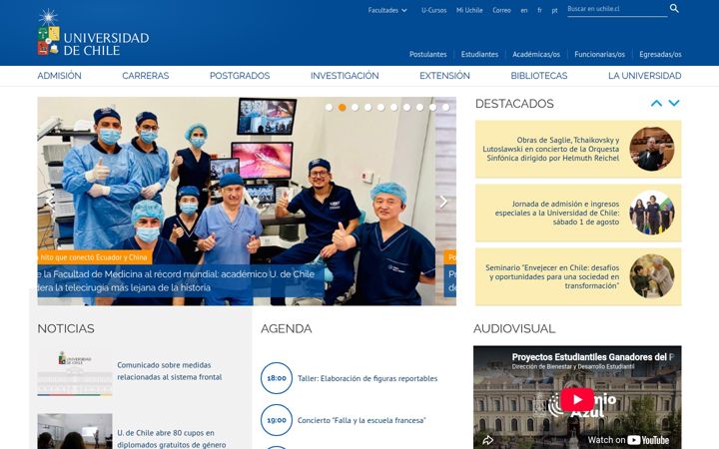The width and height of the screenshot is (719, 449).
Task: Open the DESTACADOS section heading
Action: tap(514, 104)
